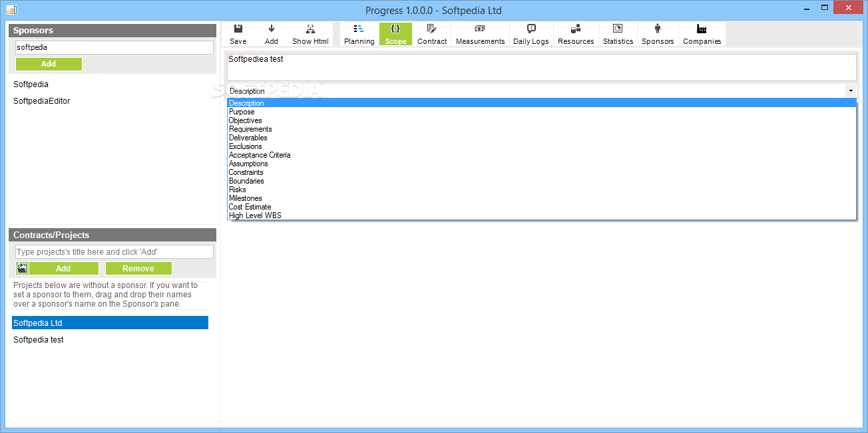Click the Add arrow toolbar icon
Viewport: 868px width, 433px height.
272,35
